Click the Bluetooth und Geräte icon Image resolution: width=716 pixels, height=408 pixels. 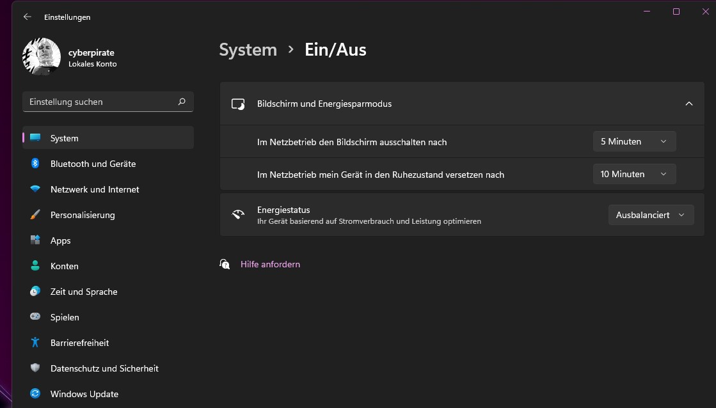point(36,164)
